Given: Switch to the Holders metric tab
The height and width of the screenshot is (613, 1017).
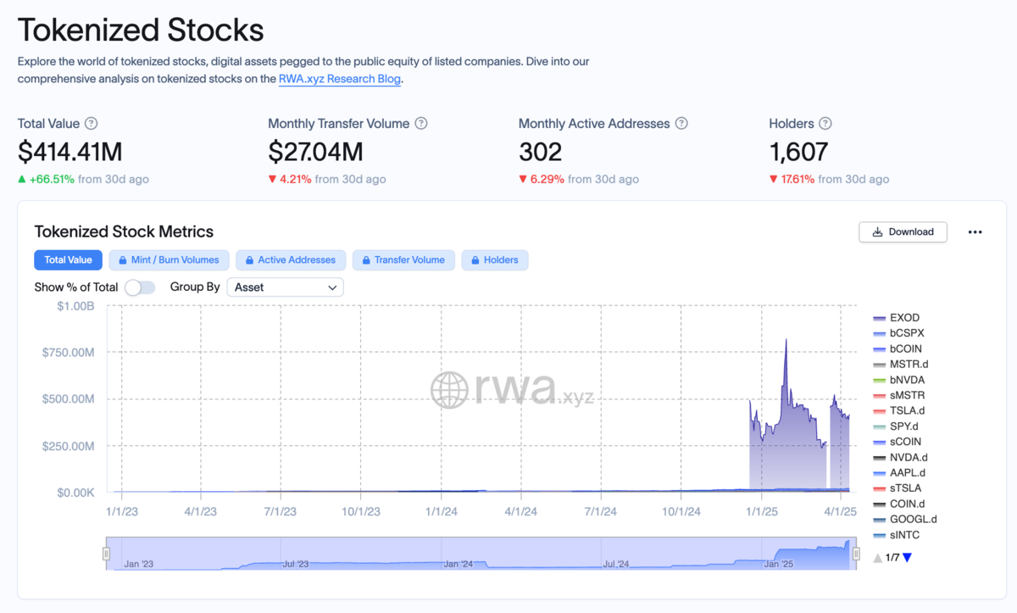Looking at the screenshot, I should pos(495,260).
